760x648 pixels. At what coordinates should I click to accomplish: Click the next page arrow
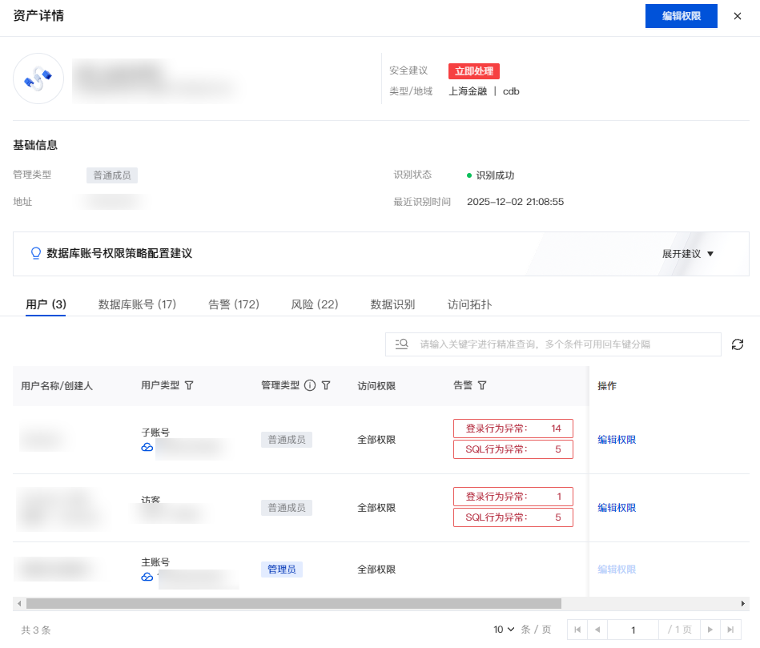709,630
